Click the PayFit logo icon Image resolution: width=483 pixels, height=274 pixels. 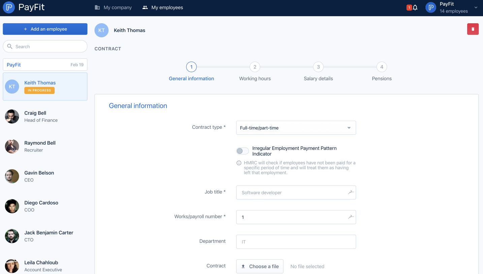click(9, 7)
